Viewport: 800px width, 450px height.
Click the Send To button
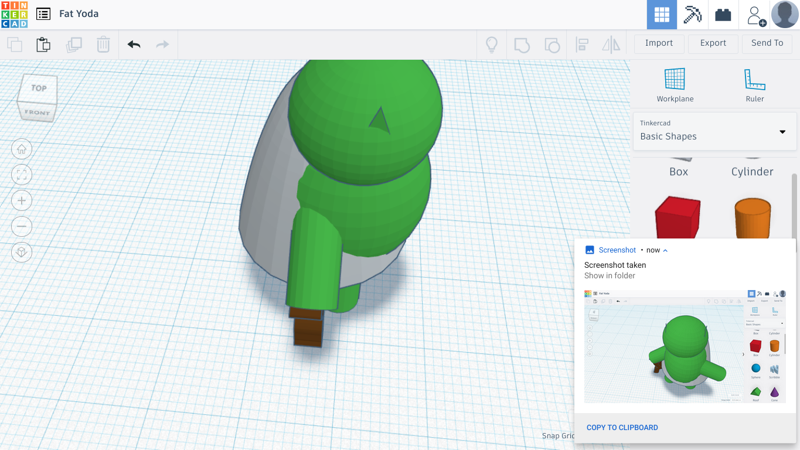(x=767, y=43)
